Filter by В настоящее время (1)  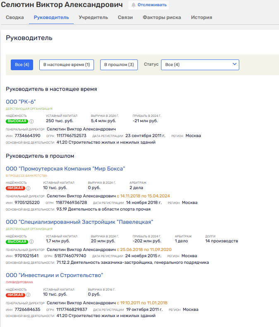67,65
